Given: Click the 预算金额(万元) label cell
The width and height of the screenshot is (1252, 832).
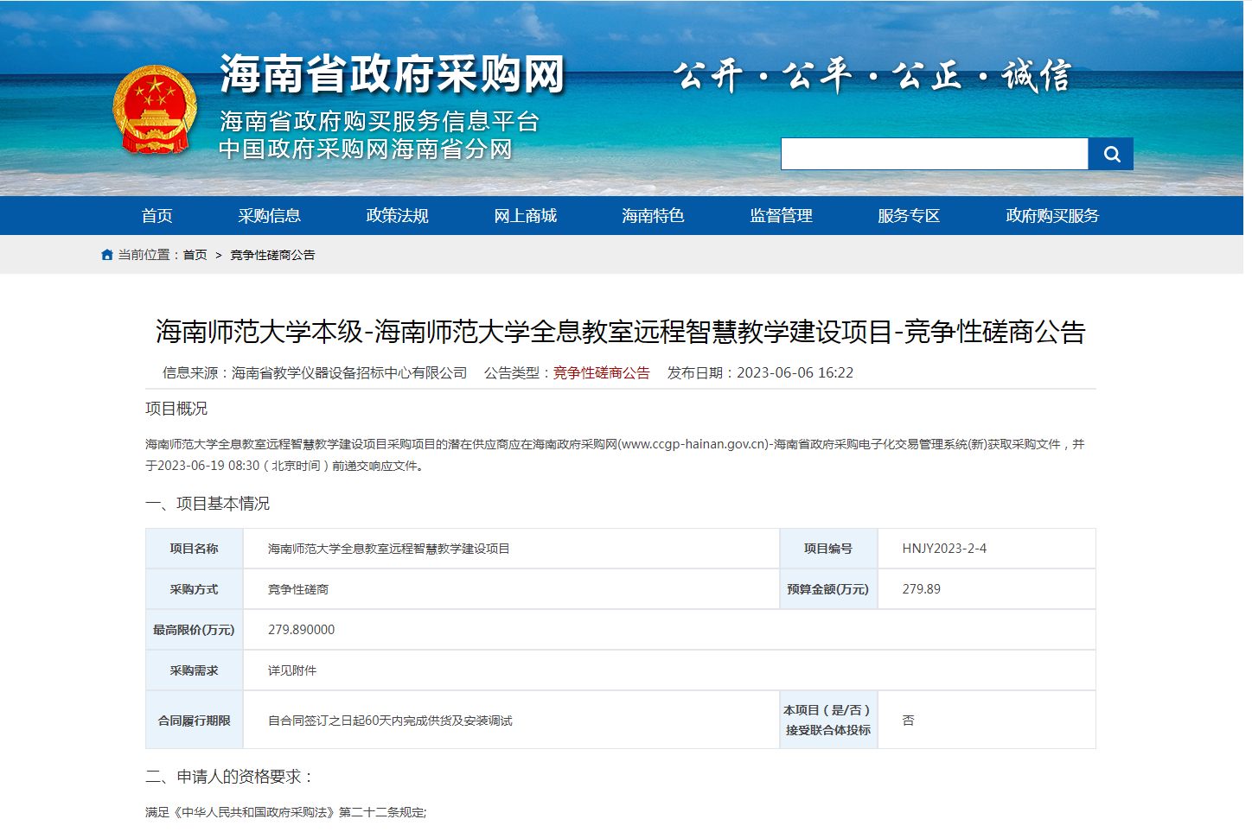Looking at the screenshot, I should pyautogui.click(x=828, y=589).
